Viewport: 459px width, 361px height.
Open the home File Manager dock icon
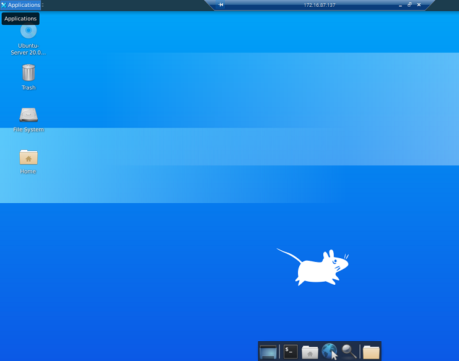310,352
